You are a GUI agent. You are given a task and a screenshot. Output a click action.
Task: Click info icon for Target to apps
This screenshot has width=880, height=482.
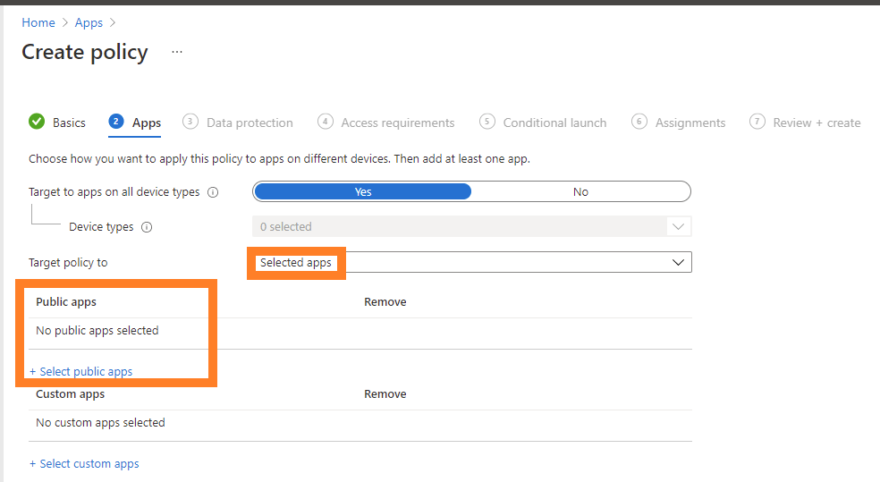coord(213,192)
